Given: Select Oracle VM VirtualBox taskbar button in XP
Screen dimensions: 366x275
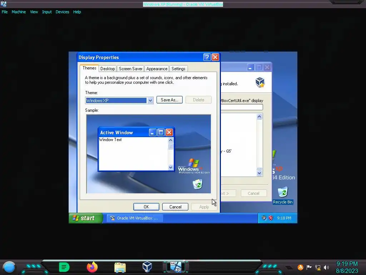Looking at the screenshot, I should [135, 218].
